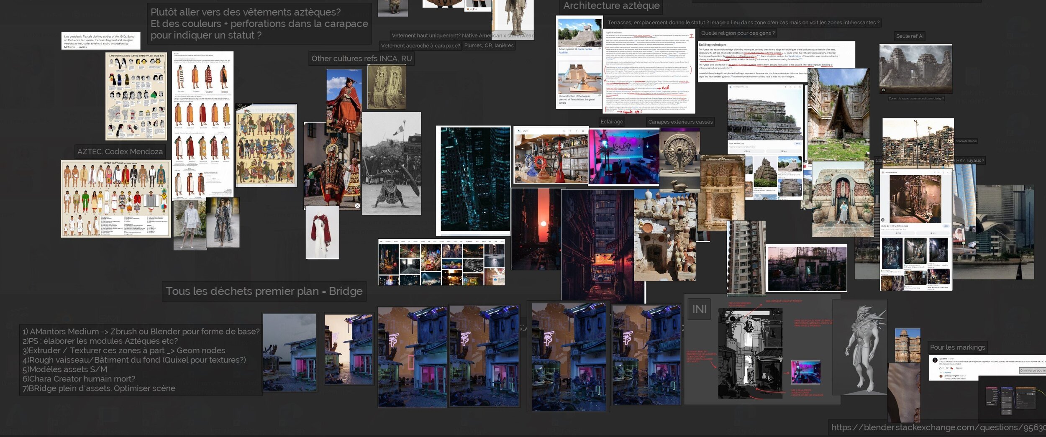
Task: Close the hookah bar image viewer
Action: tap(583, 131)
